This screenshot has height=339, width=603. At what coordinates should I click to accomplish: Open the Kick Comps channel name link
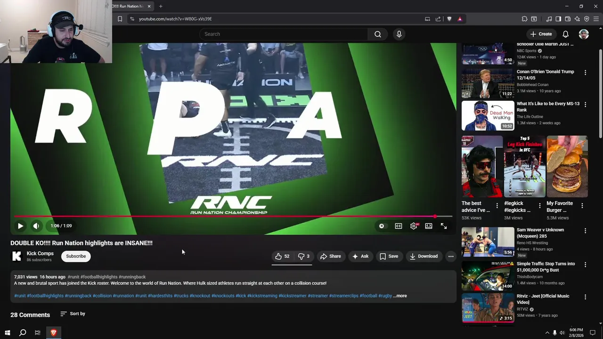pyautogui.click(x=40, y=253)
